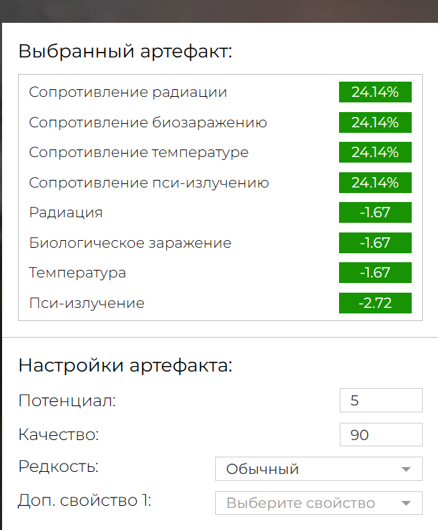The image size is (438, 530).
Task: Select the Сопротивление биозаражению 24.14% badge
Action: click(x=375, y=122)
